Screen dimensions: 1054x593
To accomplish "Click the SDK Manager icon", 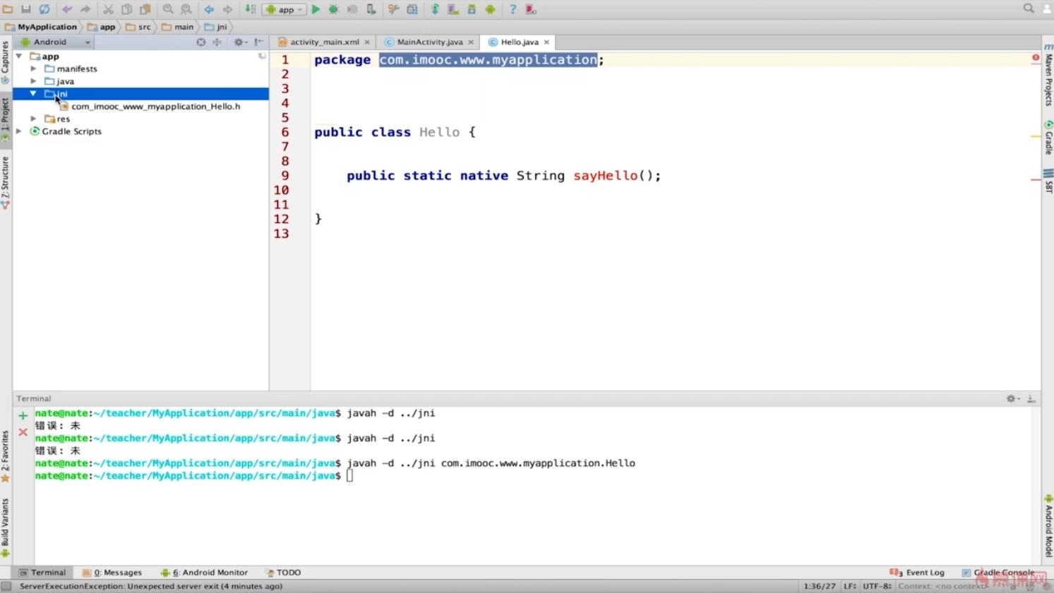I will (472, 9).
